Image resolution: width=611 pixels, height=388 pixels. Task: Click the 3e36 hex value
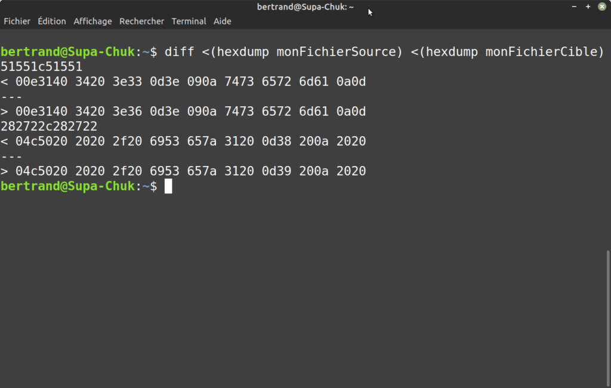[127, 112]
